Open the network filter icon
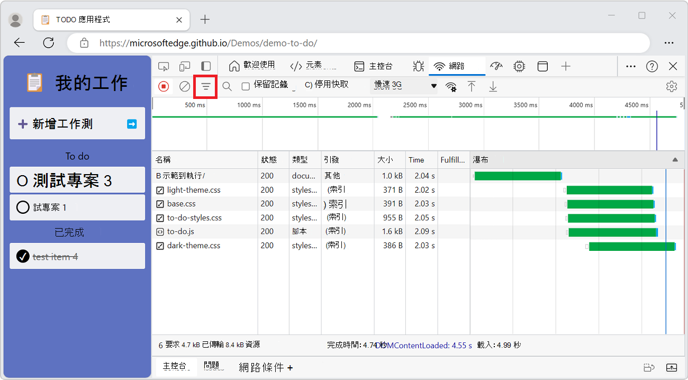This screenshot has width=688, height=380. [205, 86]
